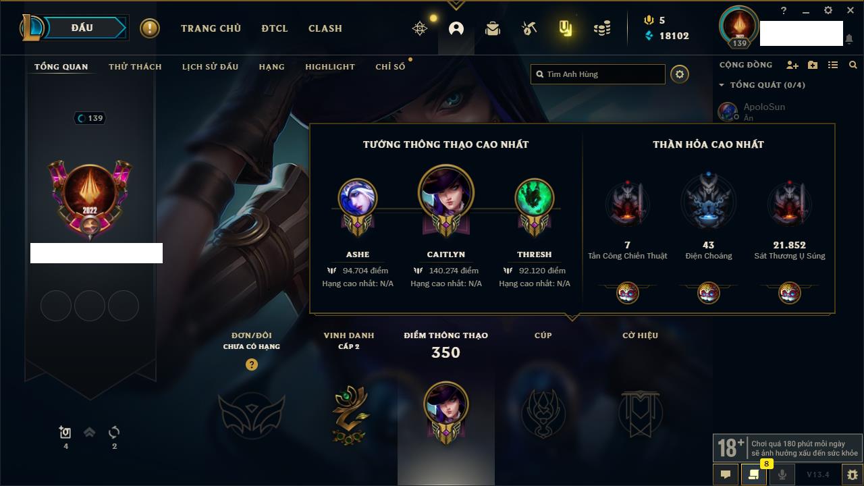This screenshot has width=864, height=486.
Task: Open the Crafting hammer icon
Action: point(529,28)
